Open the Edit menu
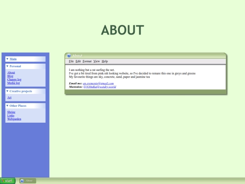245x184 pixels. [x=78, y=61]
